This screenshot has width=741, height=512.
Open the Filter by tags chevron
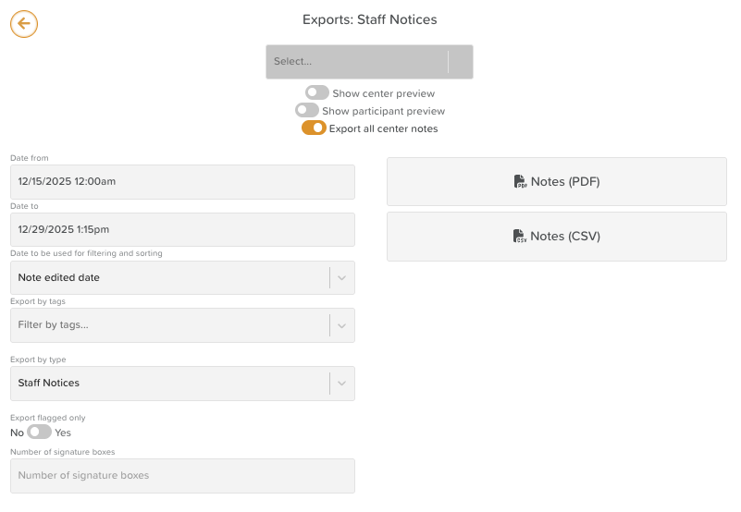[341, 325]
